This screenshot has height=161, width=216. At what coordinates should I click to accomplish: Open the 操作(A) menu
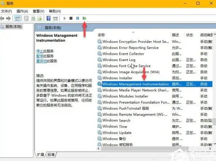[x=22, y=11]
